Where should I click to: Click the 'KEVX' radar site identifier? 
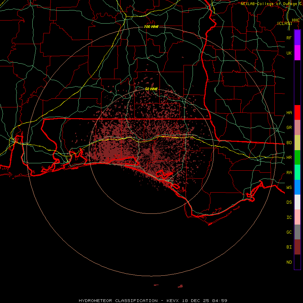click(173, 301)
